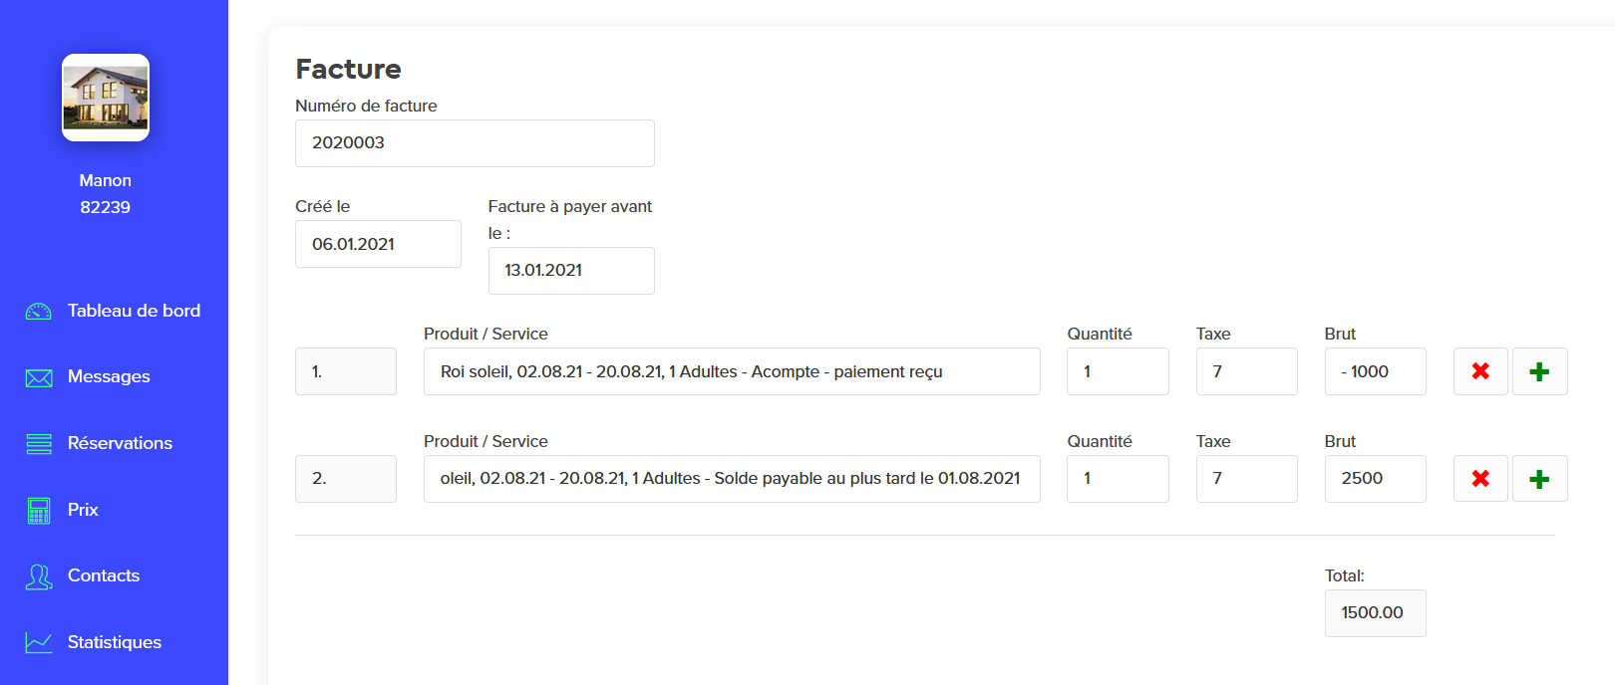This screenshot has height=685, width=1615.
Task: Edit Brut amount - 1000
Action: click(1376, 371)
